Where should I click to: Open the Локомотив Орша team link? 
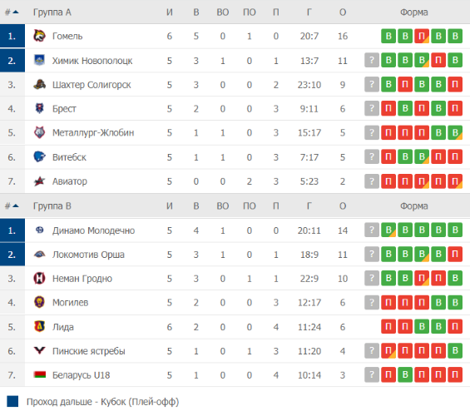(x=88, y=255)
